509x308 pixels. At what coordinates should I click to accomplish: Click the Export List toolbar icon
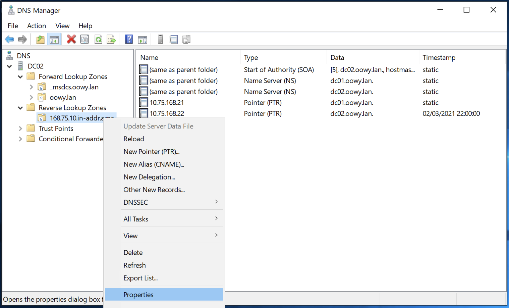coord(111,40)
